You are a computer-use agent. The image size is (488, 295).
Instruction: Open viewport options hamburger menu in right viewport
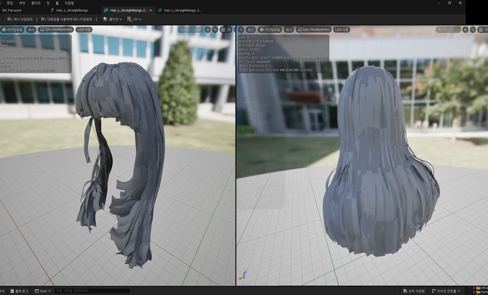click(x=241, y=30)
